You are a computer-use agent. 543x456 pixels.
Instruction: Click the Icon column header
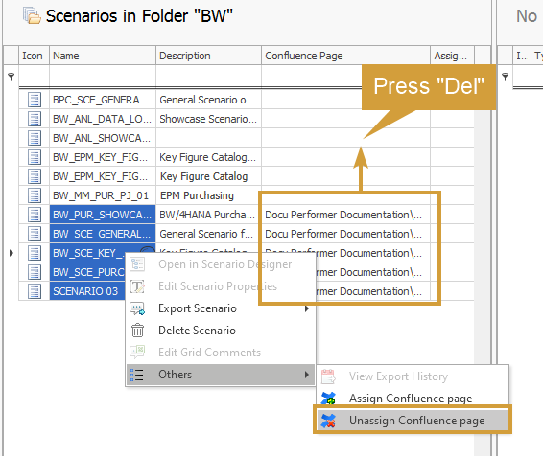point(34,56)
